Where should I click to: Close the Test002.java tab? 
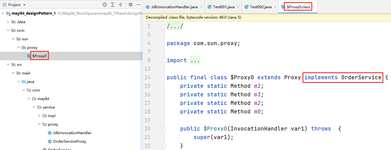tap(275, 7)
